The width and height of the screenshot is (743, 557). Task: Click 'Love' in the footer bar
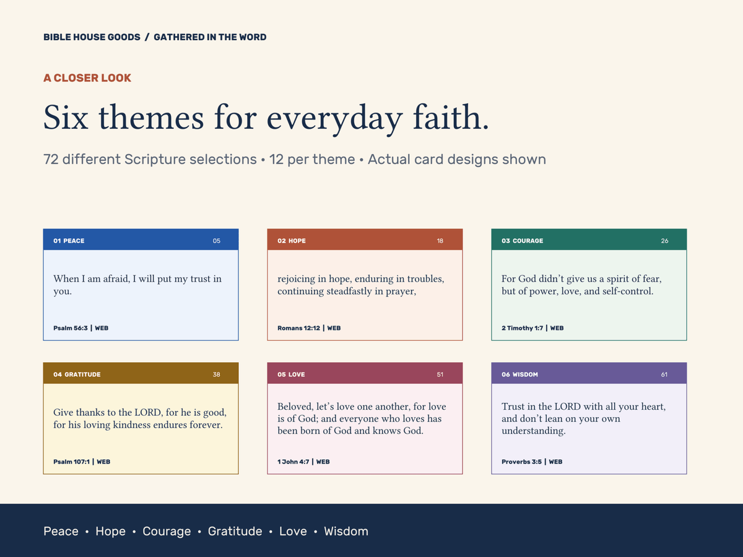[293, 531]
